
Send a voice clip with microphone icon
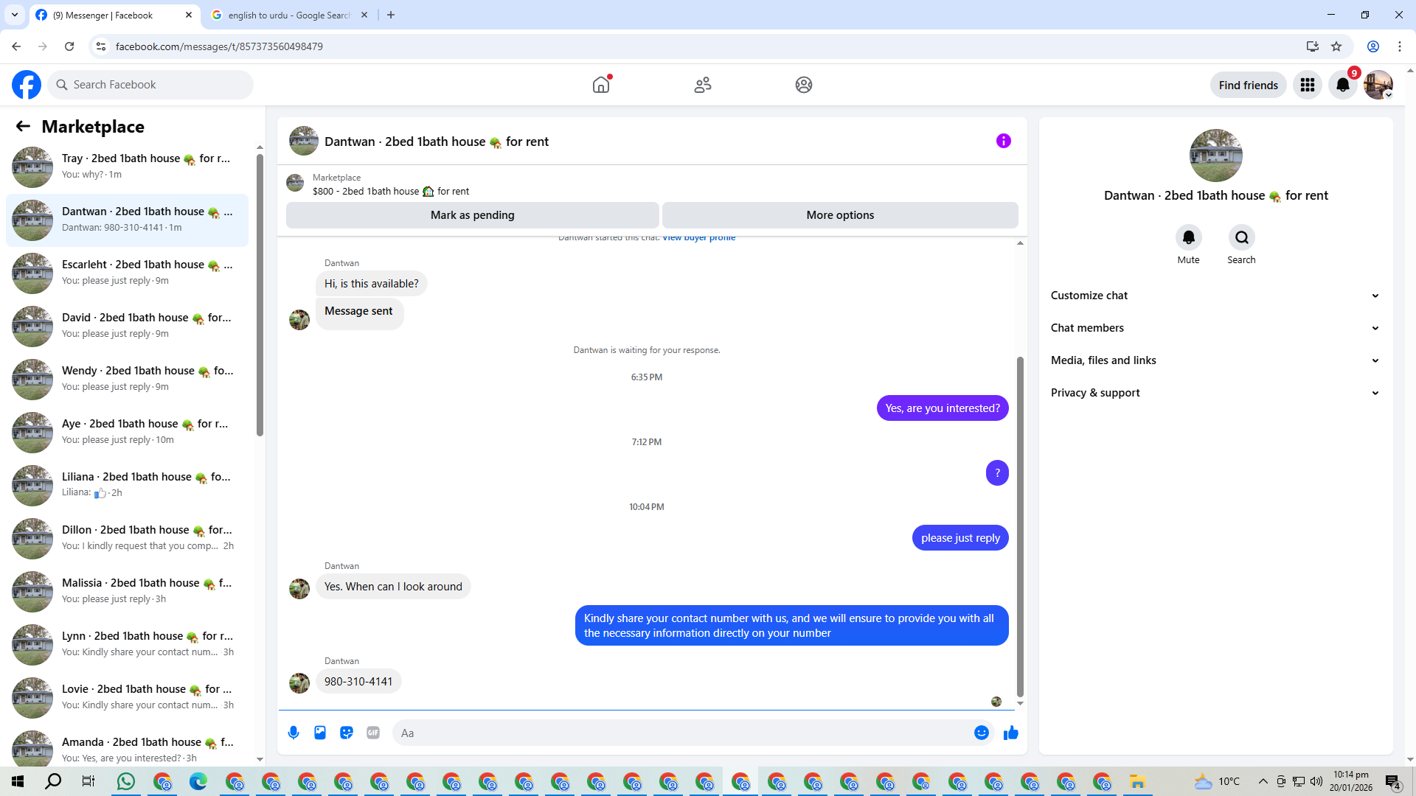coord(294,733)
